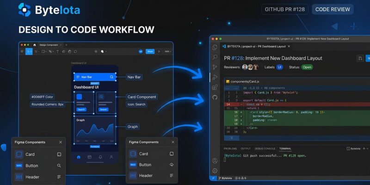Open the Frame tool dropdown chevron

click(x=39, y=51)
